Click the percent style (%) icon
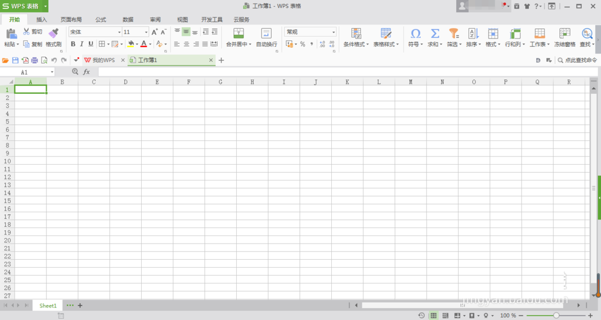Viewport: 601px width, 320px height. [302, 44]
